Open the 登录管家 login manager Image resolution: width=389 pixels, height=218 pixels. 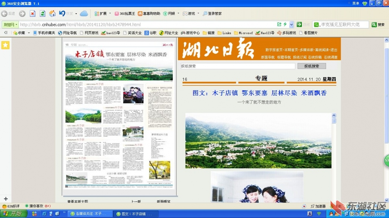click(x=213, y=14)
